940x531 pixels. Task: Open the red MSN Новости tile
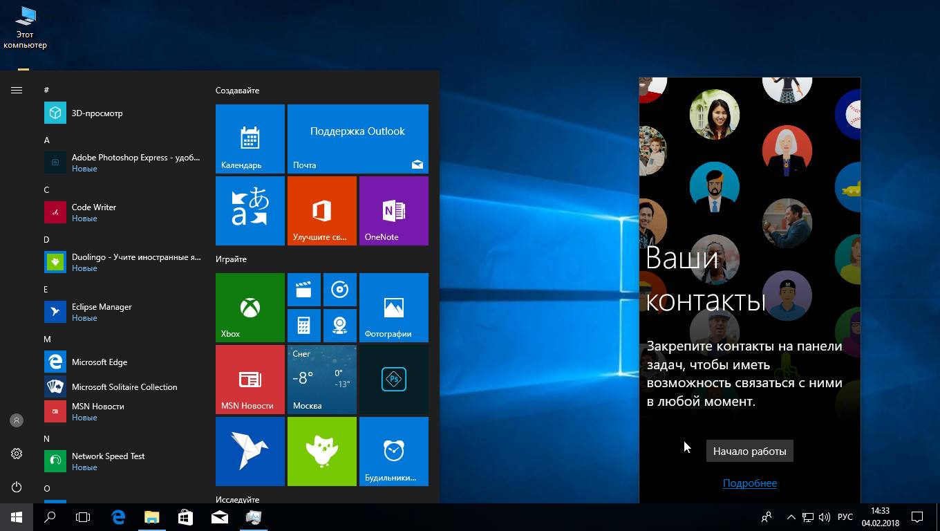tap(250, 380)
